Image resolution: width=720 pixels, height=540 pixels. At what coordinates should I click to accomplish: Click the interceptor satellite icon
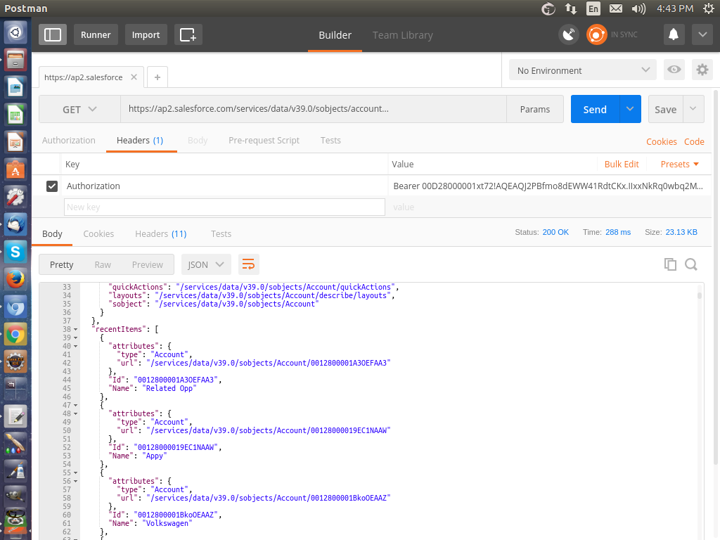[x=568, y=35]
